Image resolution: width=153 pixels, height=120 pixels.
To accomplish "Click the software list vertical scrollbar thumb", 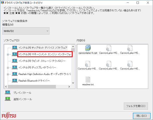I will pyautogui.click(x=73, y=50).
